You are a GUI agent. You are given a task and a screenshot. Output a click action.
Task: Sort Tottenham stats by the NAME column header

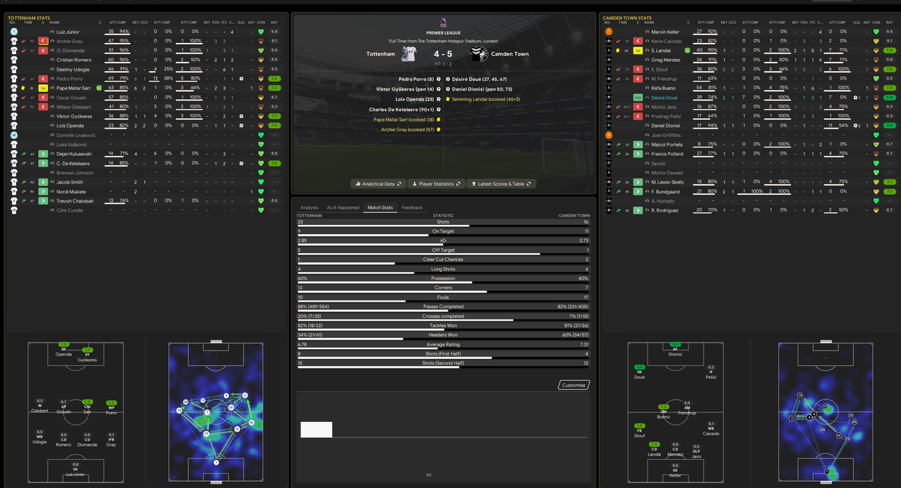point(55,23)
